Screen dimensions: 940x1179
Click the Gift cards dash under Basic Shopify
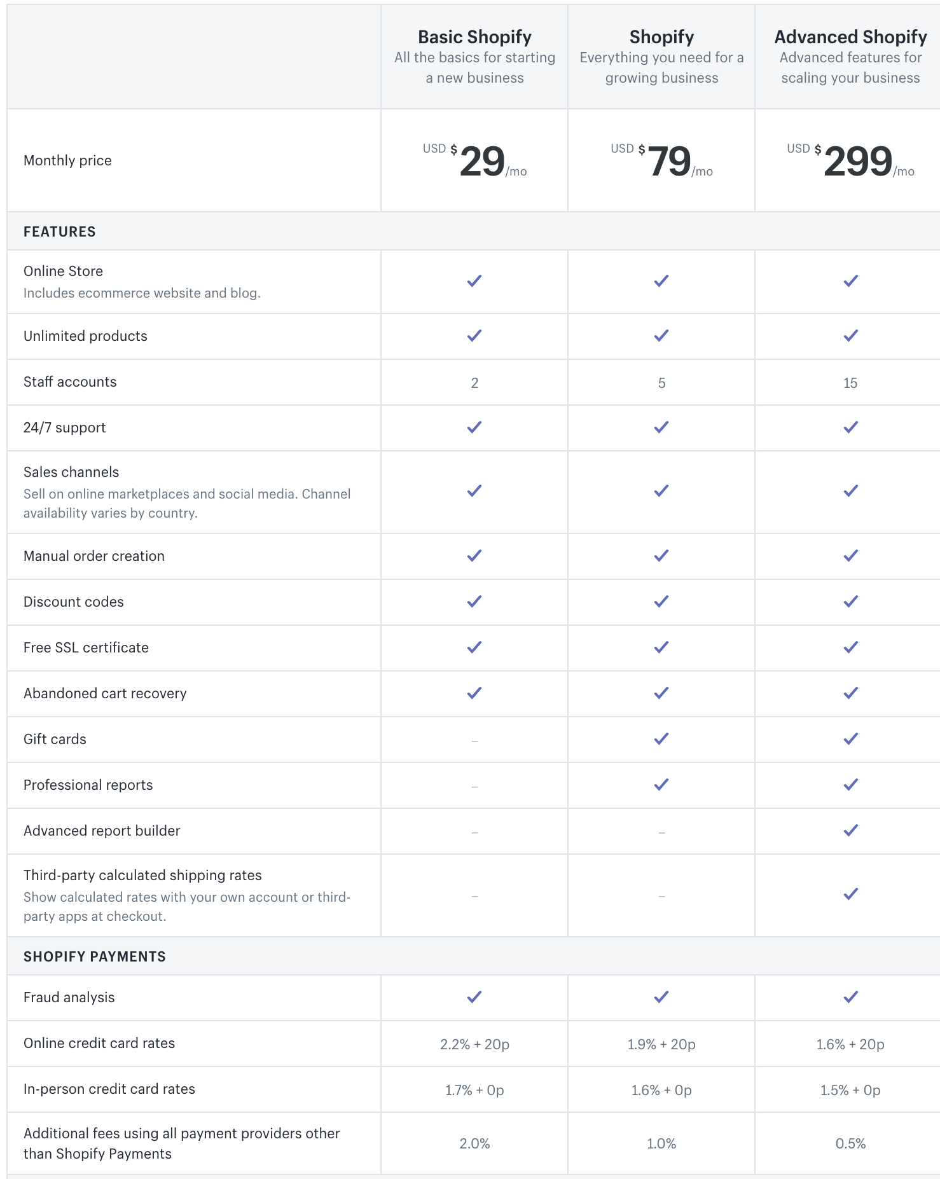[475, 741]
